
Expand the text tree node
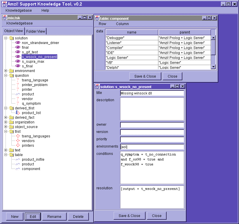(x=6, y=150)
